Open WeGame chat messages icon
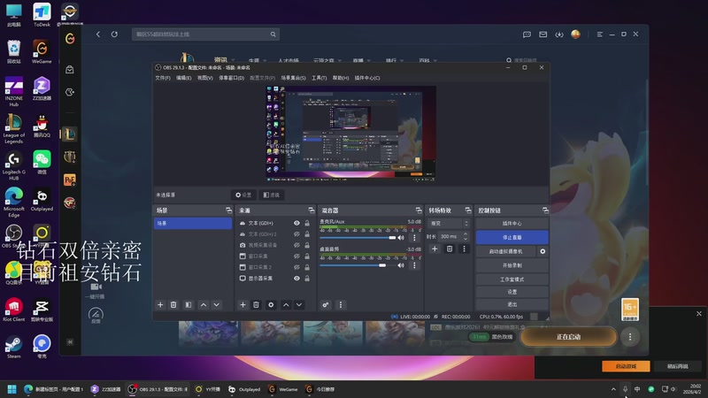Viewport: 708px width, 398px height. click(527, 34)
